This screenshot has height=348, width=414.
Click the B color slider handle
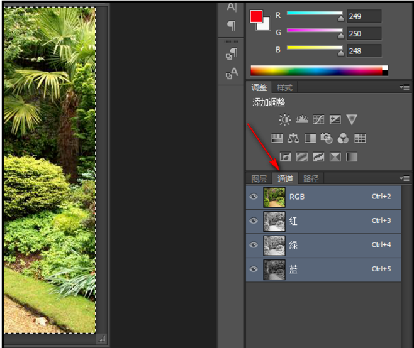click(x=341, y=53)
